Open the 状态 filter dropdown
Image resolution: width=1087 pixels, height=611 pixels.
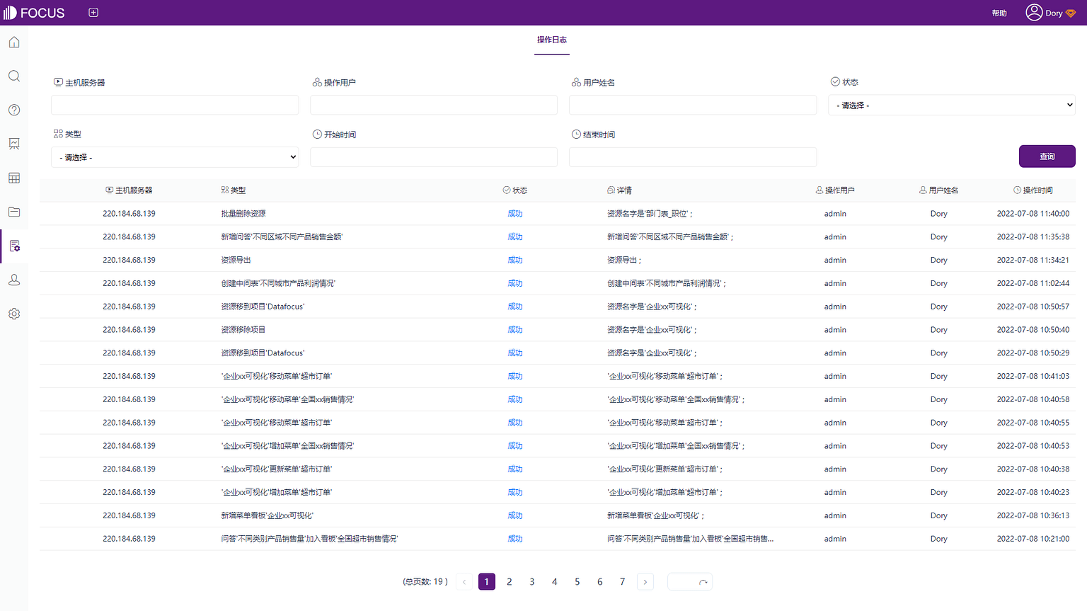pos(952,105)
